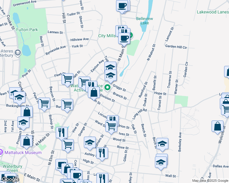Click the school marker left of Putnam St
Viewport: 229px width, 183px height.
click(x=90, y=142)
